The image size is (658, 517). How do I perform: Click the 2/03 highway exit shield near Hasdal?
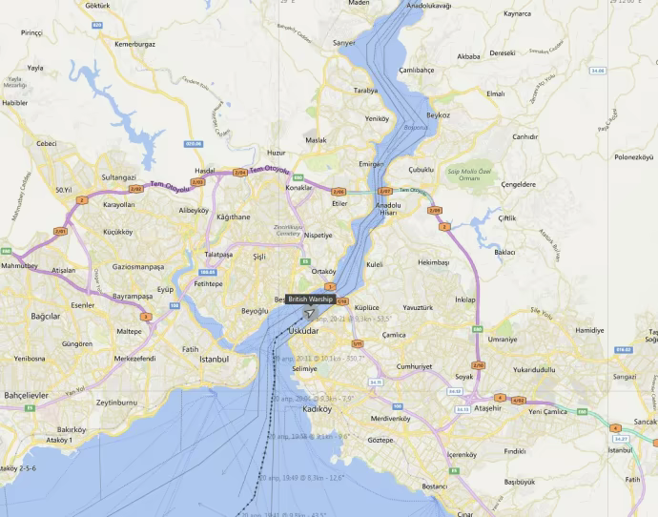197,182
